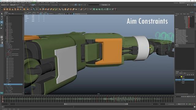Click the Open Scene icon
Viewport: 196px width, 110px height.
coord(13,5)
